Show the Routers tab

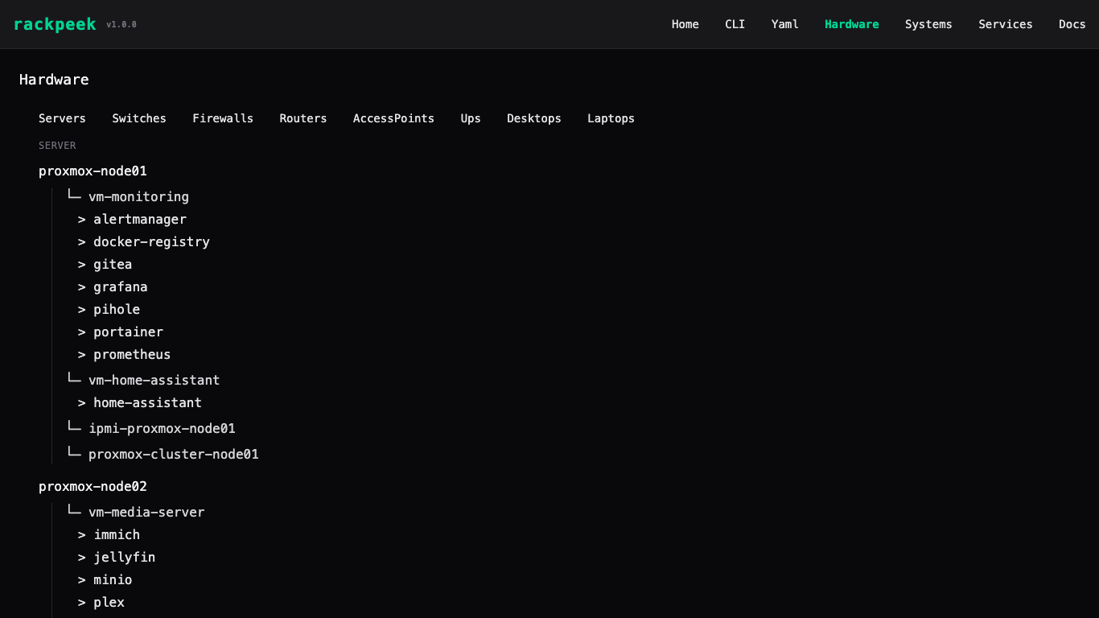coord(303,118)
